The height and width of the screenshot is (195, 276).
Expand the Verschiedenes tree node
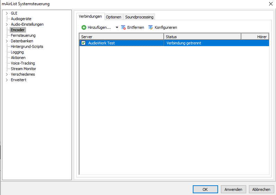7,74
